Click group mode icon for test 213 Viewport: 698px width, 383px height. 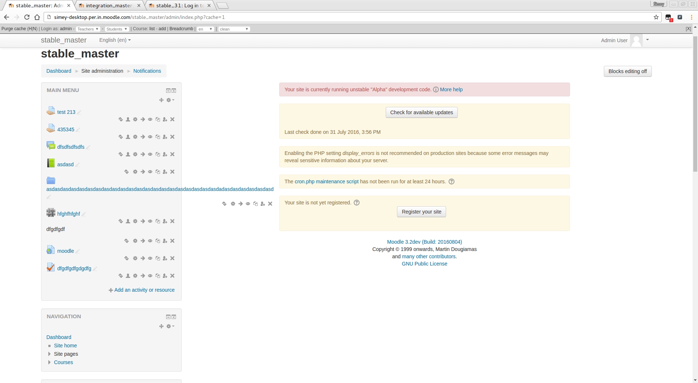pos(128,119)
